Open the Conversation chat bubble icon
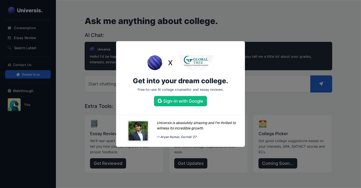361x188 pixels. [x=10, y=28]
